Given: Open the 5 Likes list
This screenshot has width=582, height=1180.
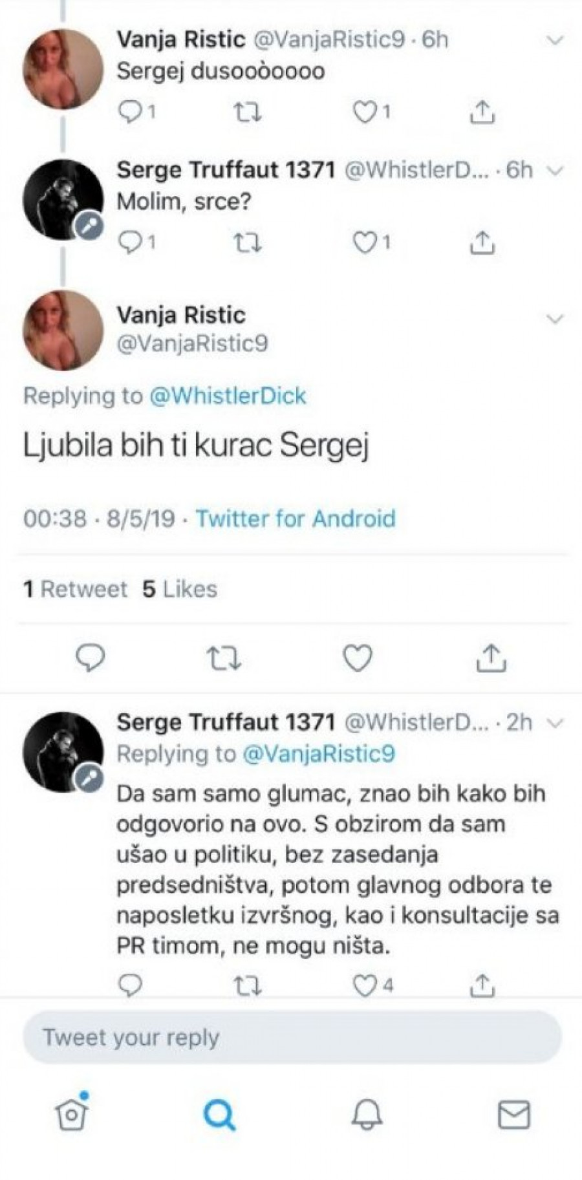Looking at the screenshot, I should [180, 589].
